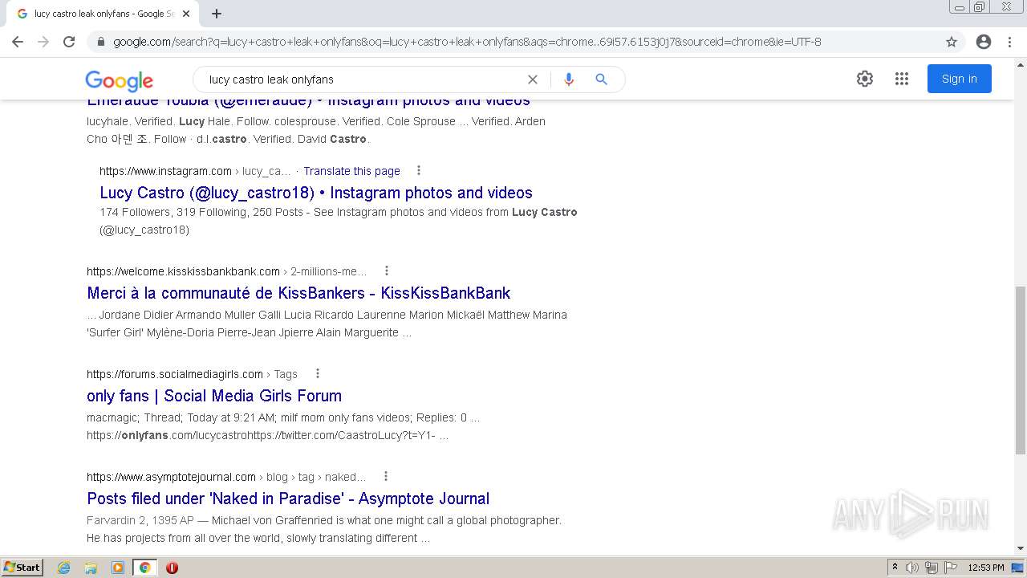Screen dimensions: 1027x578
Task: Reload the page with the refresh icon
Action: [69, 42]
